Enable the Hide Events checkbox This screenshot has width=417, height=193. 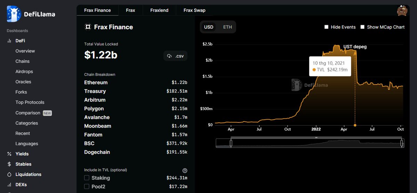tap(326, 27)
